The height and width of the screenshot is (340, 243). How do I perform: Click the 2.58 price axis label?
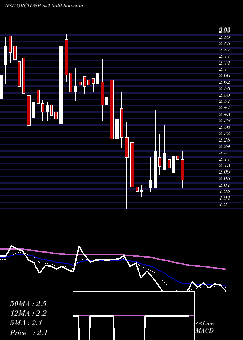click(x=225, y=88)
